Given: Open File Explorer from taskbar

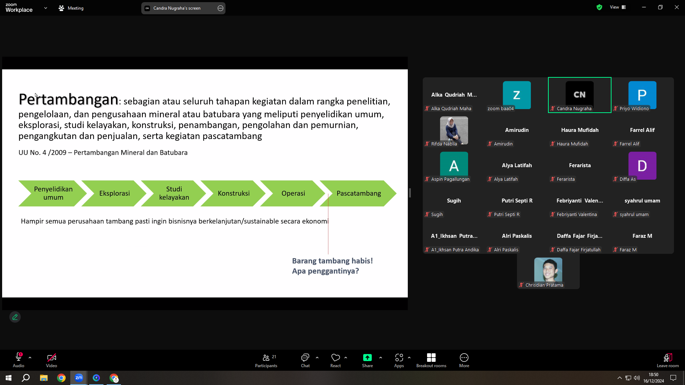Looking at the screenshot, I should [44, 378].
